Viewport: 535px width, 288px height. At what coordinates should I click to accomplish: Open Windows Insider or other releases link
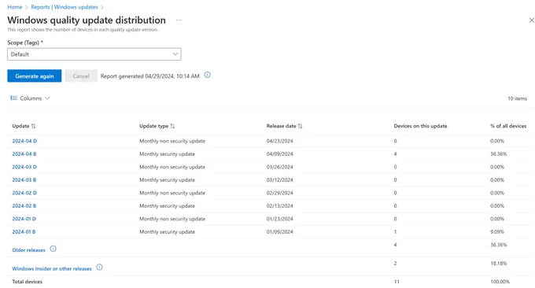point(52,268)
